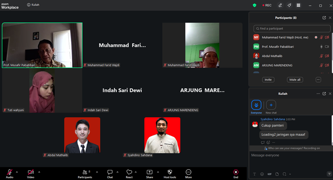Click the REC recording indicator

coord(267,5)
